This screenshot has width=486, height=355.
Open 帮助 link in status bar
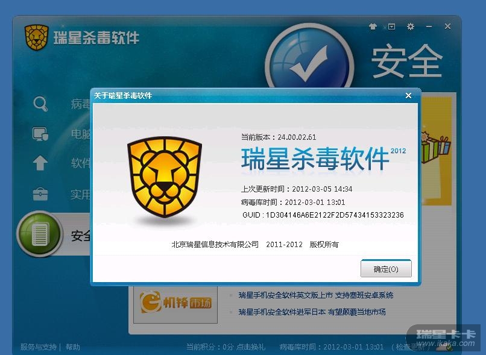pos(73,347)
